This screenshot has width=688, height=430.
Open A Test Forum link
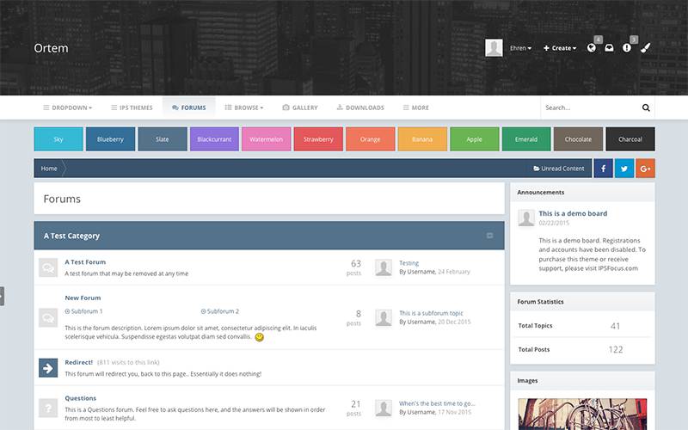click(85, 262)
